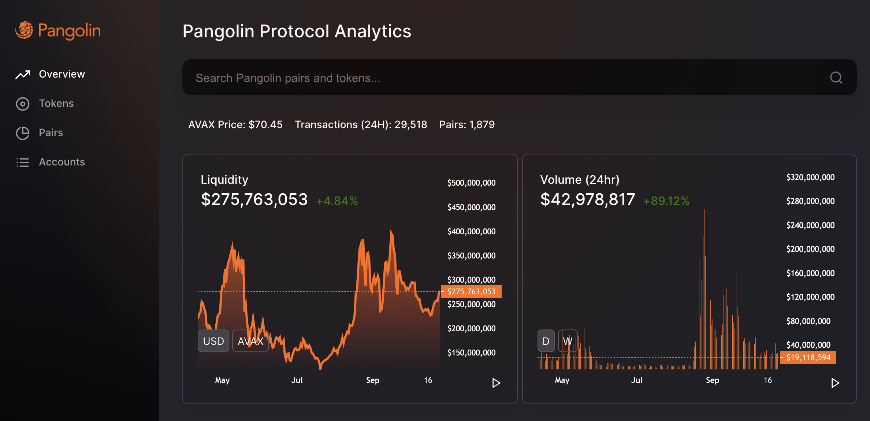Click the Pangolin logo icon
870x421 pixels.
[x=24, y=30]
